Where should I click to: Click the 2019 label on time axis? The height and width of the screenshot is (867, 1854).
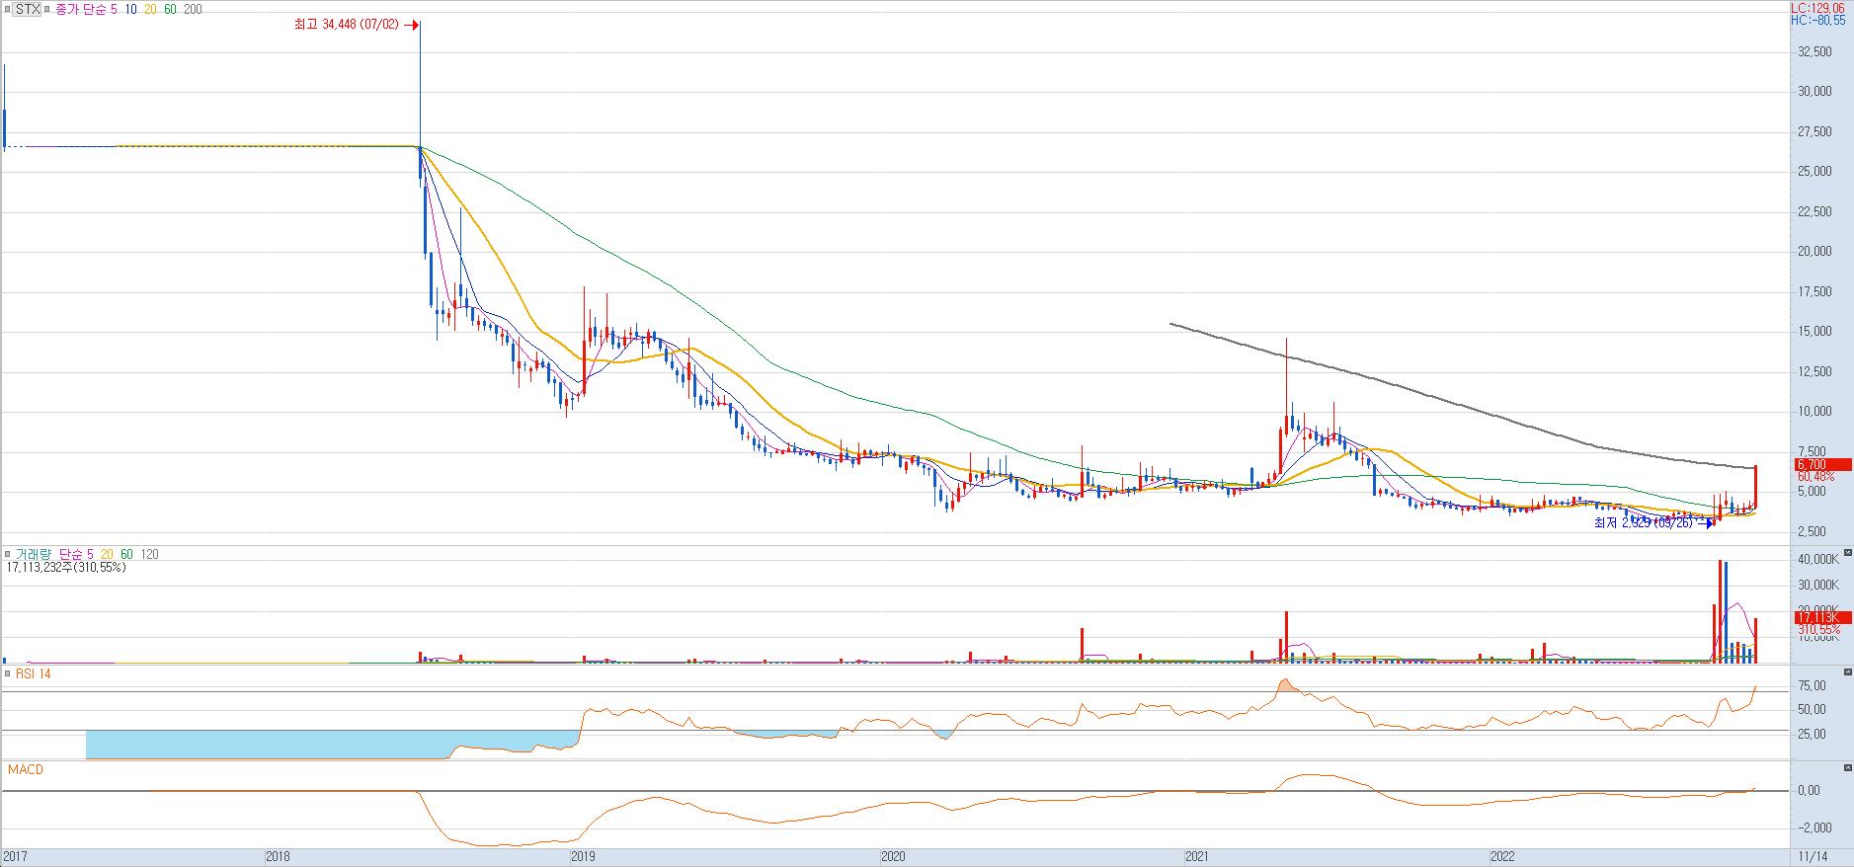(x=583, y=857)
